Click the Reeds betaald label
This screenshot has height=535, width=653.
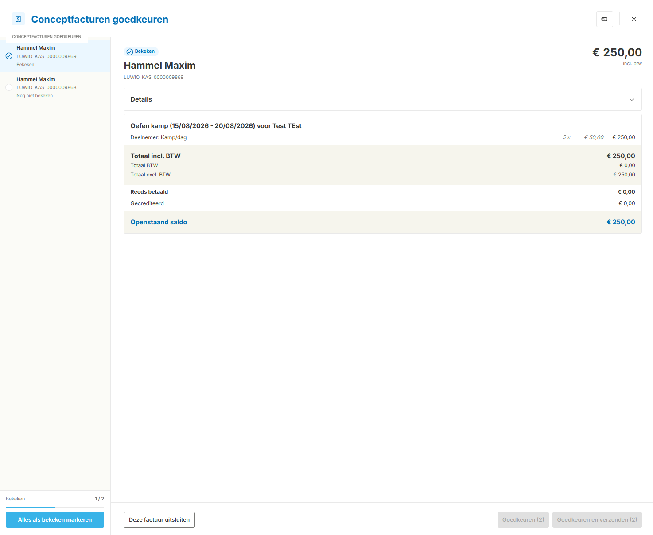click(x=149, y=192)
